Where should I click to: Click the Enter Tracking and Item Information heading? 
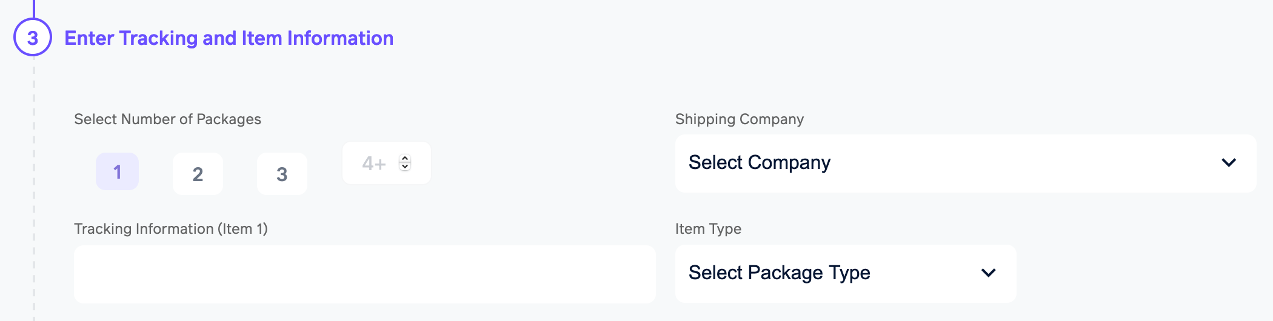point(229,38)
